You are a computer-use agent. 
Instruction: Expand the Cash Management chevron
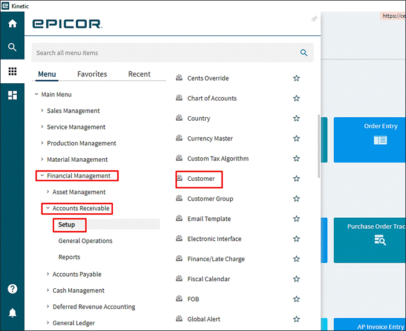pos(47,290)
